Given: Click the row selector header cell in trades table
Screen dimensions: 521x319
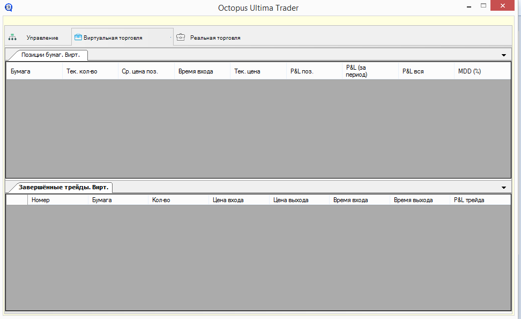Looking at the screenshot, I should (x=17, y=200).
